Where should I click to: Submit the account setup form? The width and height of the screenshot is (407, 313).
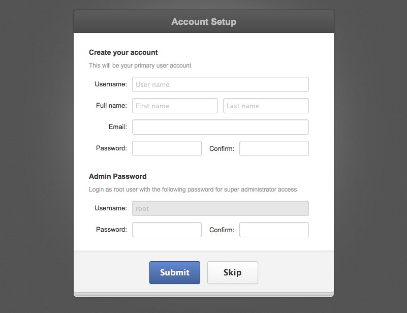tap(175, 272)
